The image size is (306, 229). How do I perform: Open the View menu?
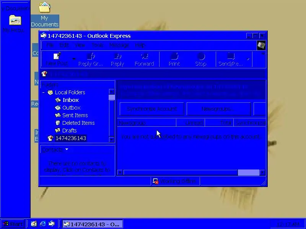click(80, 45)
